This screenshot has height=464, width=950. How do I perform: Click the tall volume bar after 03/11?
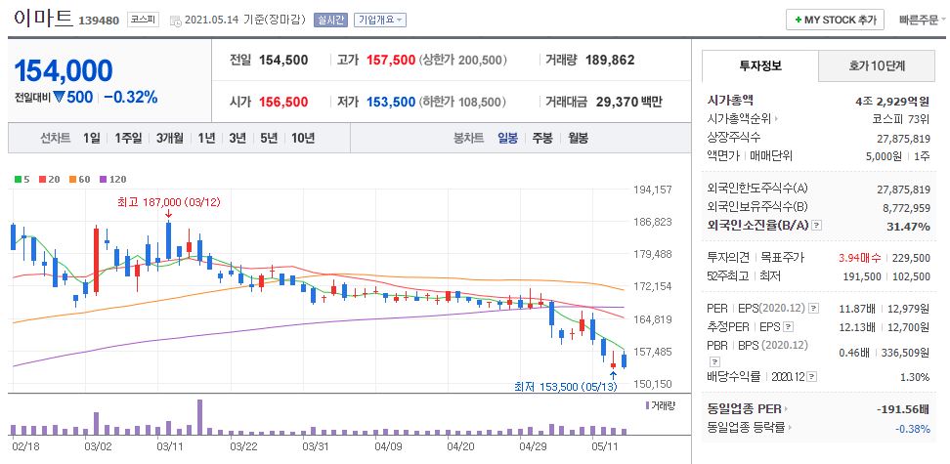click(x=200, y=417)
